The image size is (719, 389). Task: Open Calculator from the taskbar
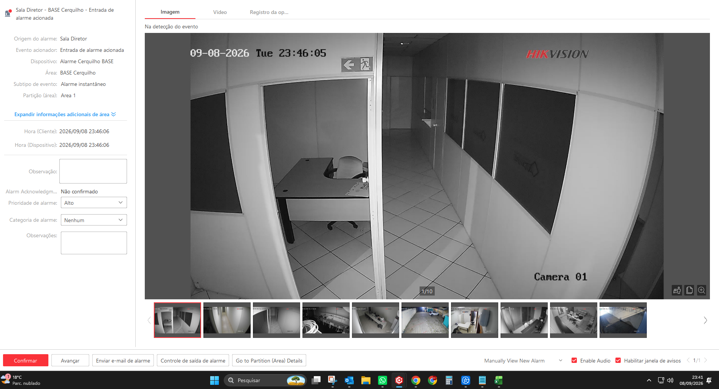point(449,380)
